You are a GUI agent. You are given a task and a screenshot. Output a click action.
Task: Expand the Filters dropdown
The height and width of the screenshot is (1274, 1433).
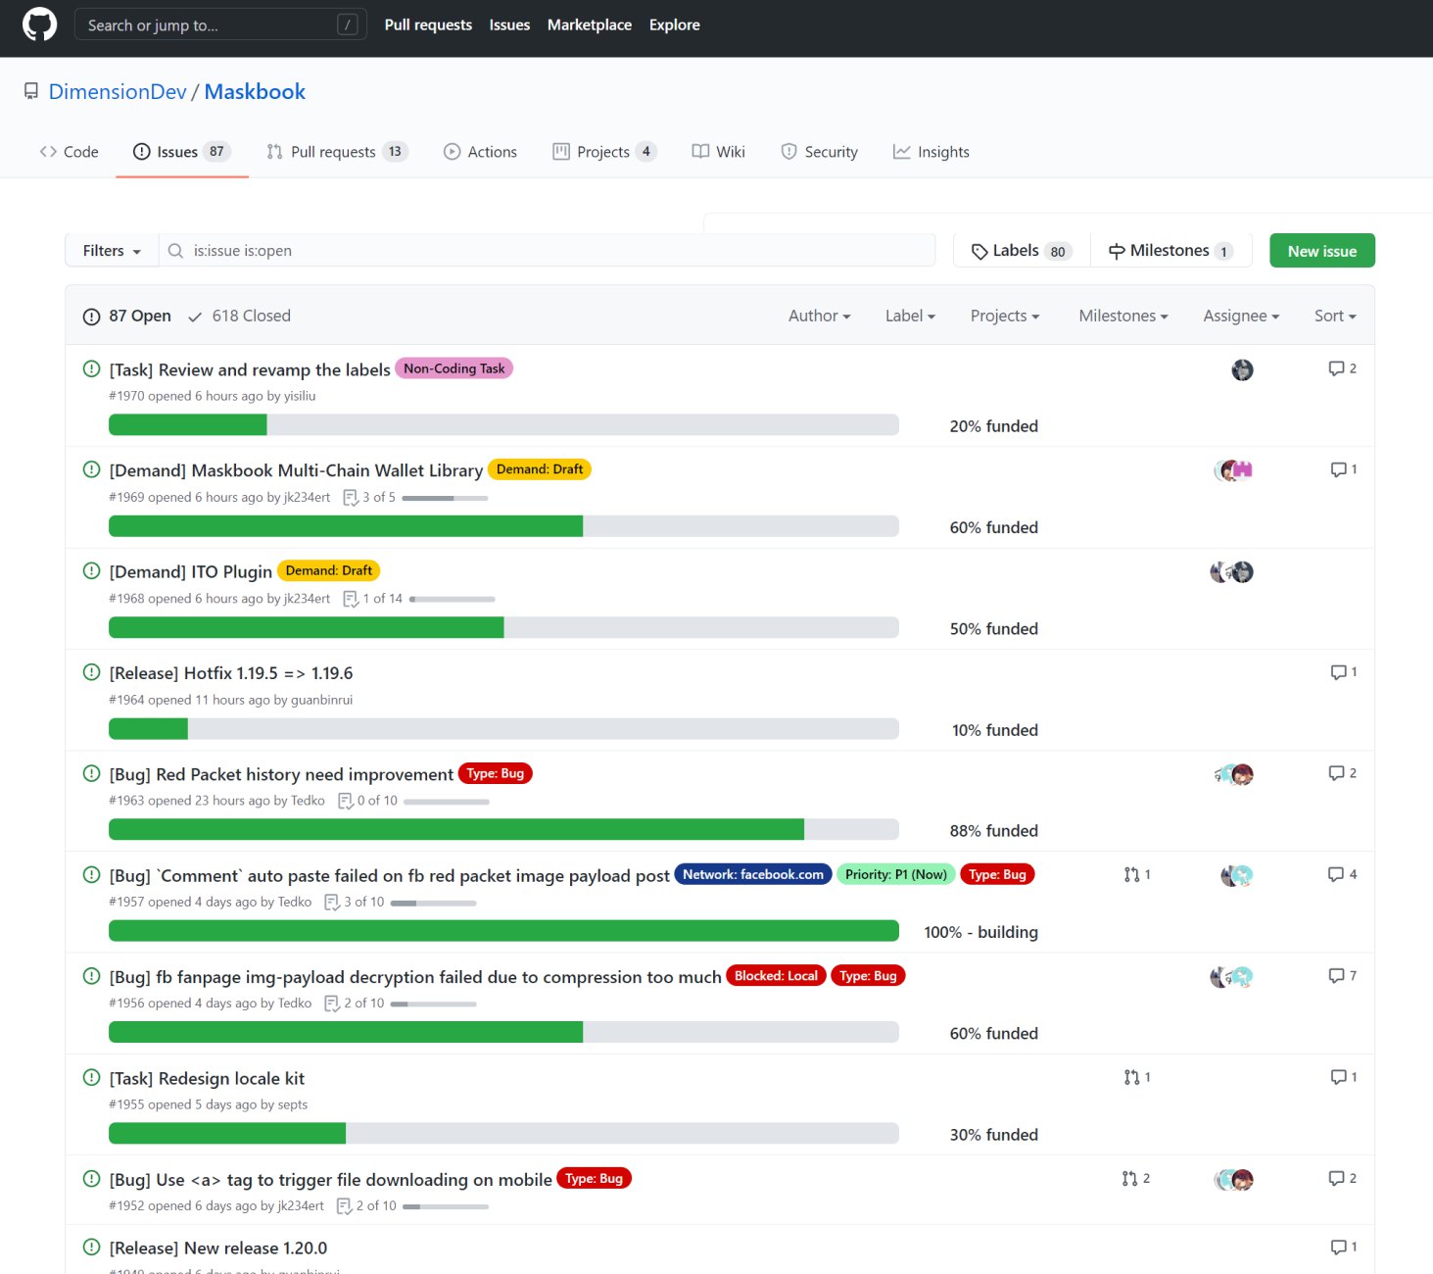tap(112, 251)
